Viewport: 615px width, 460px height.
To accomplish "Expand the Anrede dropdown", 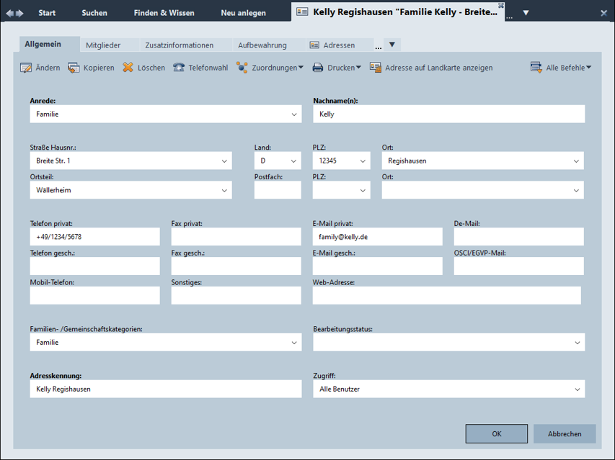I will click(x=294, y=114).
